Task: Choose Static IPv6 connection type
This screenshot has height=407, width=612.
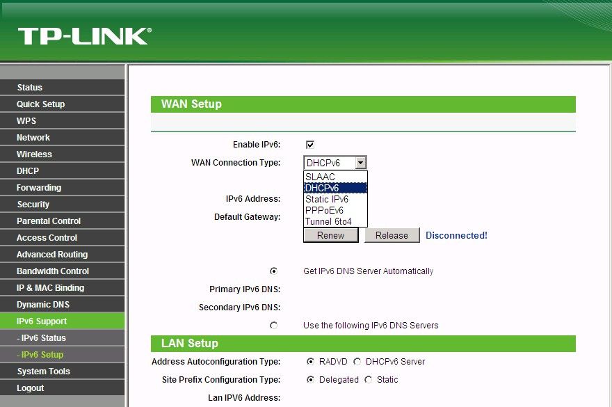Action: [335, 199]
